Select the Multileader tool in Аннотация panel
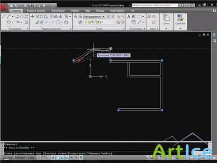The height and width of the screenshot is (163, 217). pyautogui.click(x=140, y=22)
